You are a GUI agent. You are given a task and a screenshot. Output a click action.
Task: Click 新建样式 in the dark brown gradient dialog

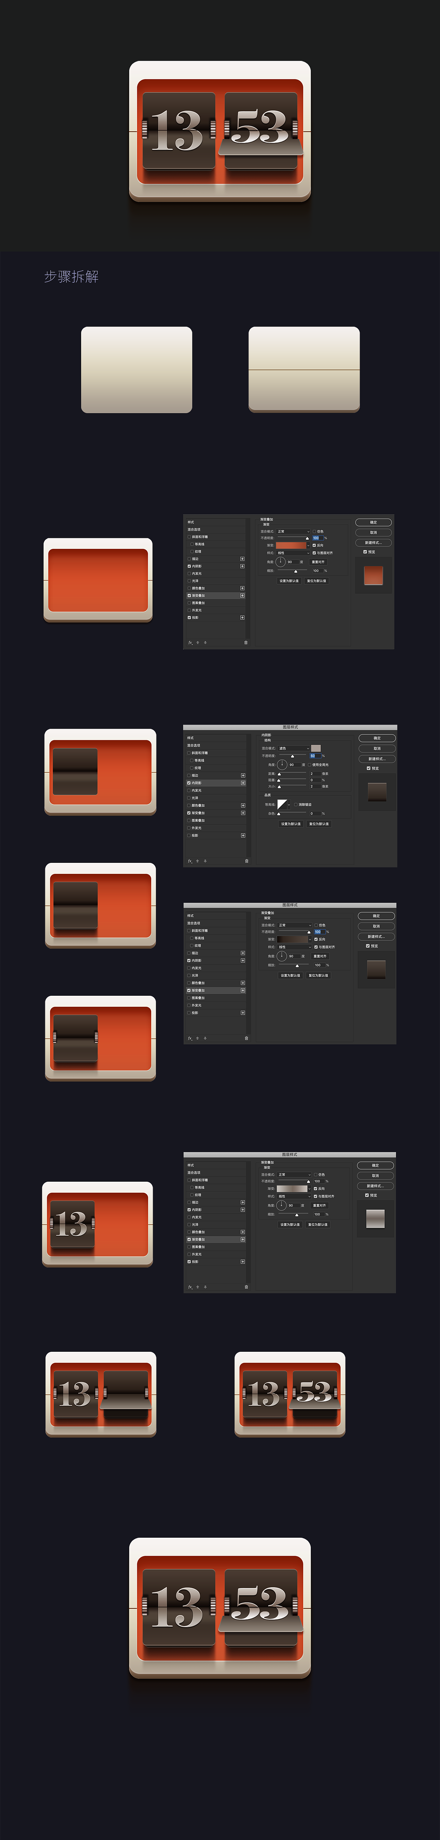(x=376, y=937)
